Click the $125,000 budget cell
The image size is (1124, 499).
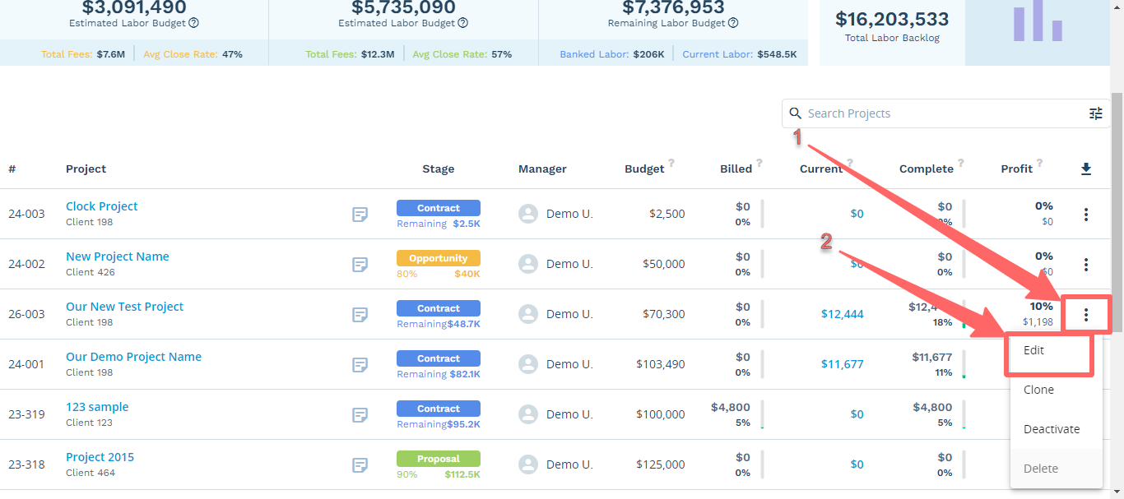660,464
